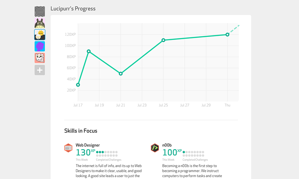The height and width of the screenshot is (179, 299).
Task: Select the Jul 25 data point on chart
Action: coord(163,40)
